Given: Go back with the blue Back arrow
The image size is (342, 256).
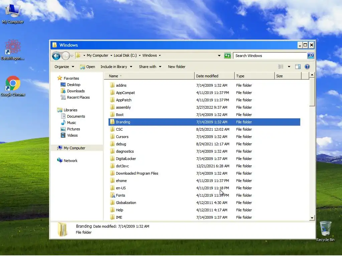Looking at the screenshot, I should pyautogui.click(x=56, y=56).
